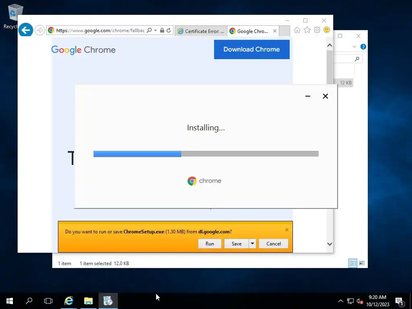Click the smiley feedback icon
Viewport: 412px width, 309px height.
[x=327, y=30]
